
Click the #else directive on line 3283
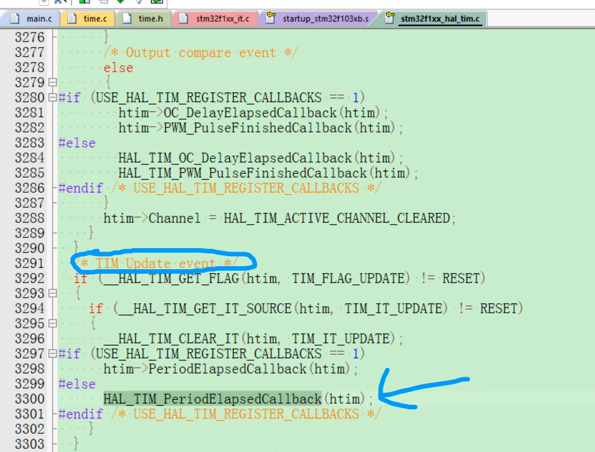[x=77, y=143]
